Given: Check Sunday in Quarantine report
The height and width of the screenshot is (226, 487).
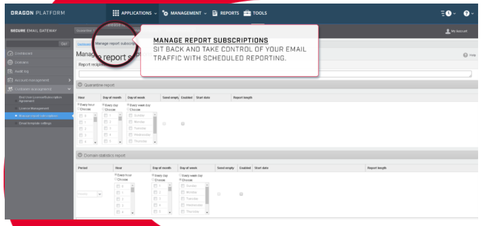Looking at the screenshot, I should tap(131, 115).
